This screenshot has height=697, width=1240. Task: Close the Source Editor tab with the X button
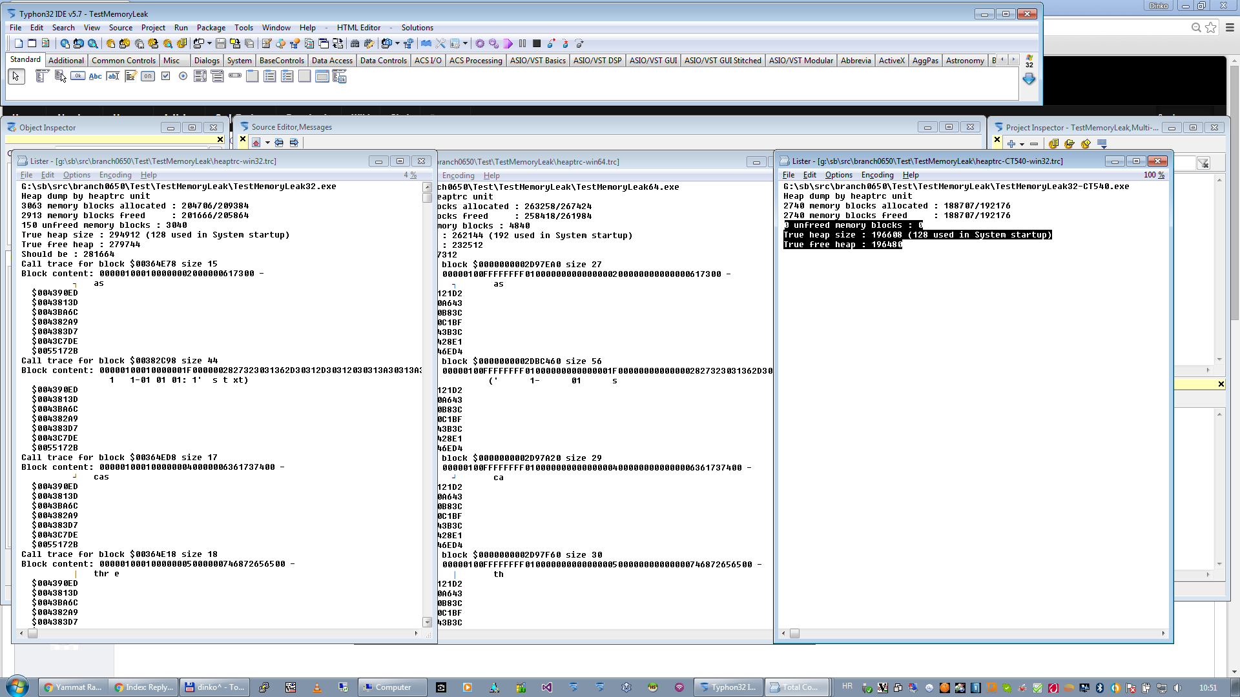coord(243,139)
